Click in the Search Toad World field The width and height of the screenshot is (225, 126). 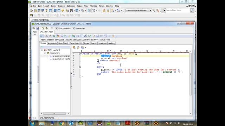178,10
